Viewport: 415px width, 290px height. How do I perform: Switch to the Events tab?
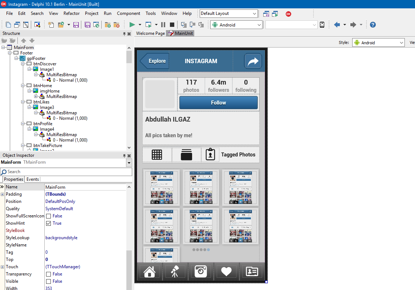click(x=33, y=179)
